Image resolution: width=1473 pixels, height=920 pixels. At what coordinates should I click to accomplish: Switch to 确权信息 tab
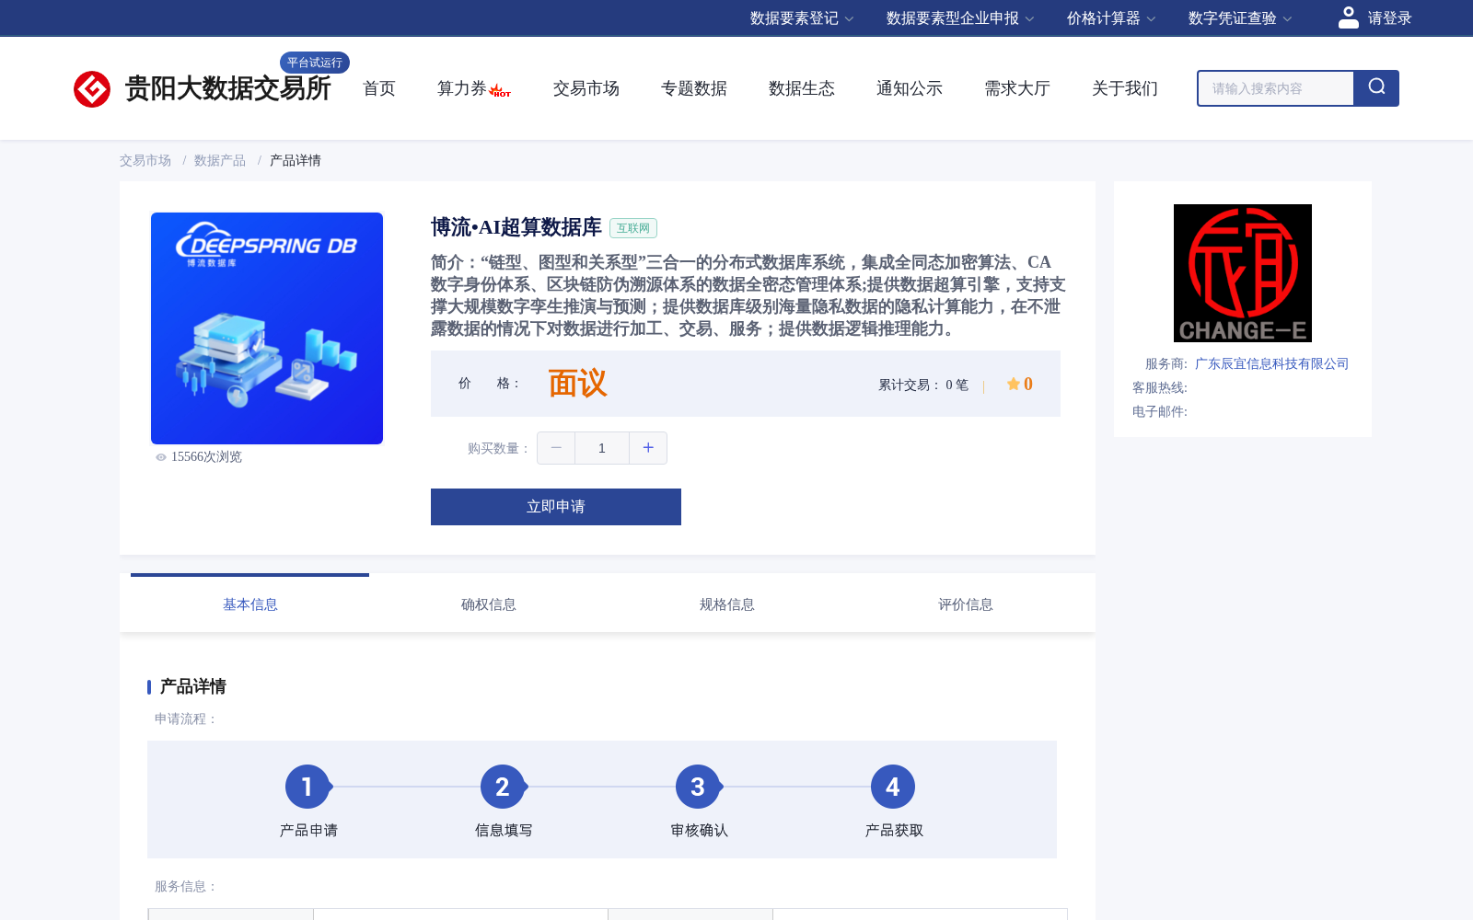(x=488, y=604)
